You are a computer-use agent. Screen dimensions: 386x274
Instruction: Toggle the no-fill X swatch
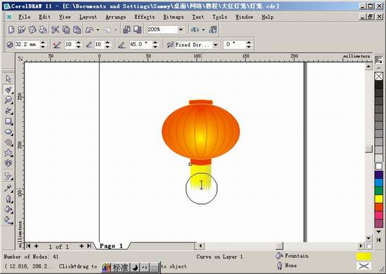[x=378, y=76]
